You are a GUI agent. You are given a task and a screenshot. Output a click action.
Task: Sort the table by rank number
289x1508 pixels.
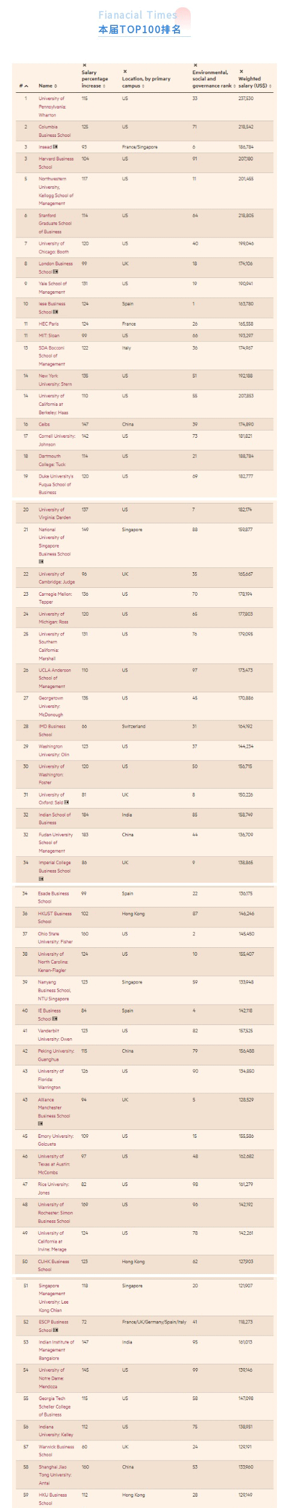click(x=23, y=86)
